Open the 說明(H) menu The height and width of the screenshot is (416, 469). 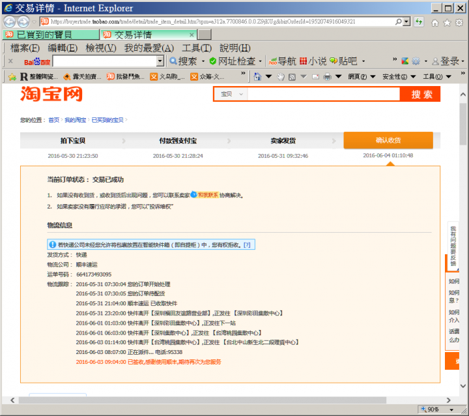click(234, 48)
